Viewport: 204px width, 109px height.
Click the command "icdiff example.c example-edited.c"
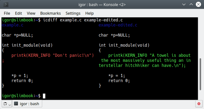click(83, 20)
